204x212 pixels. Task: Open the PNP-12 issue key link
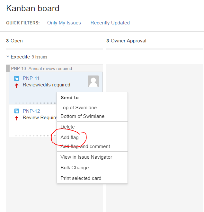coord(31,111)
